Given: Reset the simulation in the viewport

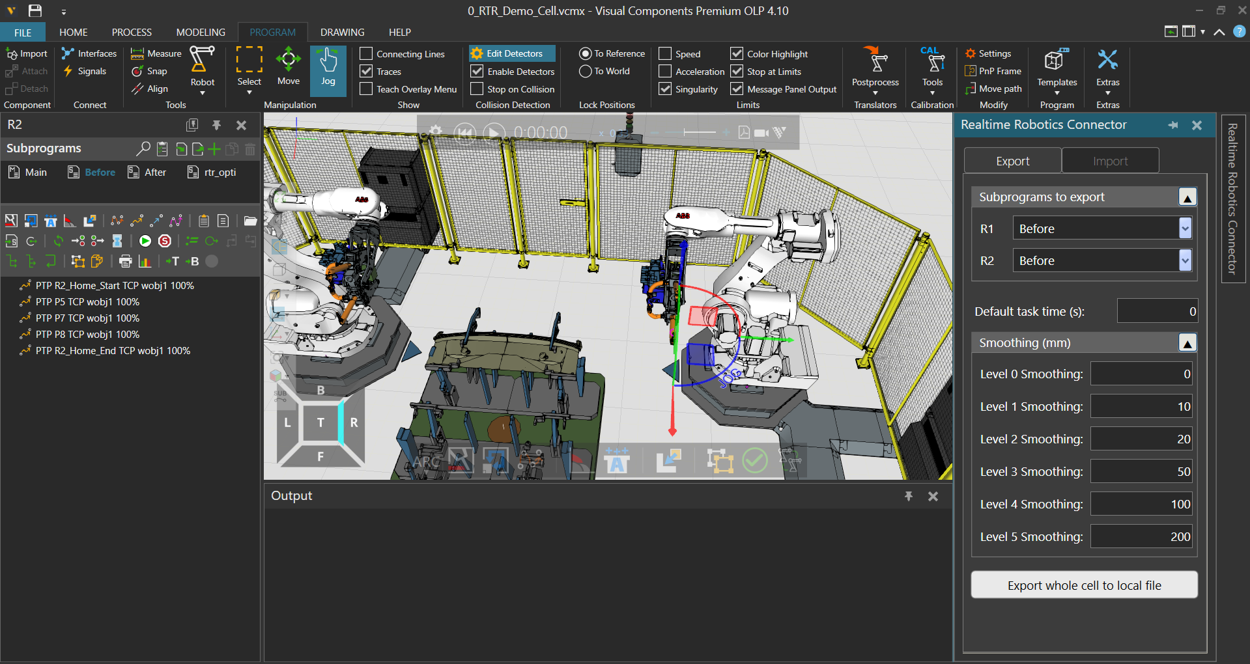Looking at the screenshot, I should [x=464, y=133].
